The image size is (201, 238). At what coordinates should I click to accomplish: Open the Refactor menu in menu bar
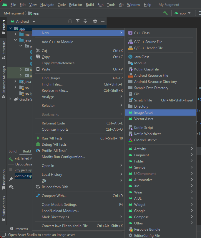point(76,5)
